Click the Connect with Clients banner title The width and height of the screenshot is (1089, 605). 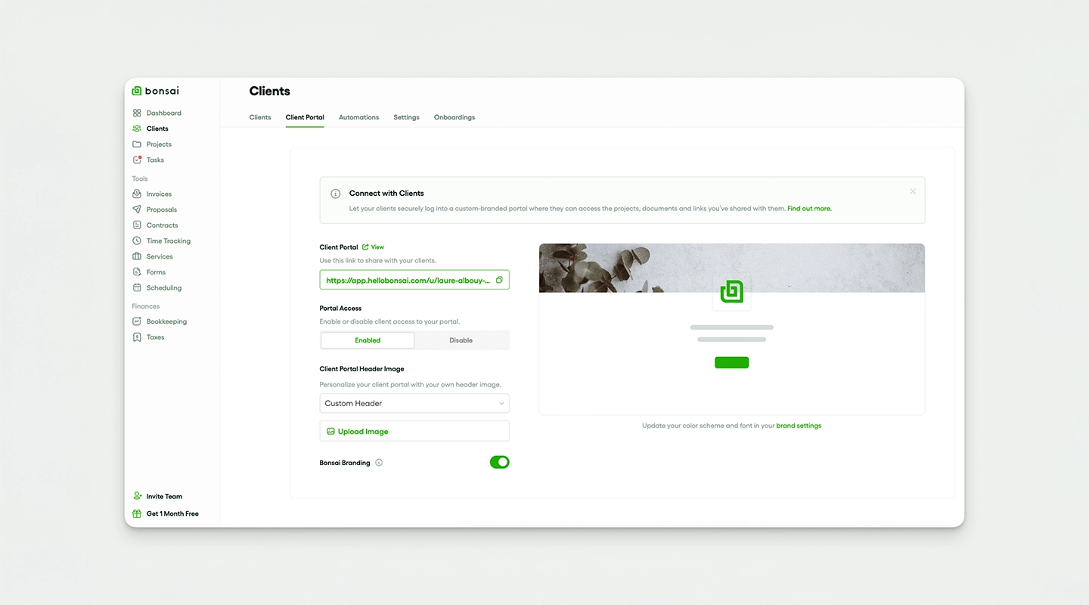pyautogui.click(x=386, y=194)
